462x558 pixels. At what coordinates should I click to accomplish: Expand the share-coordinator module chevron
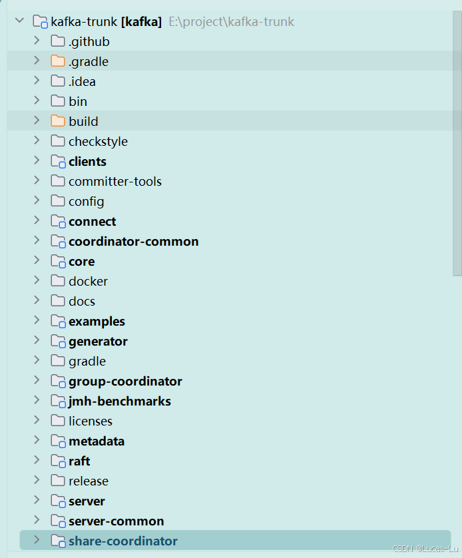tap(37, 540)
